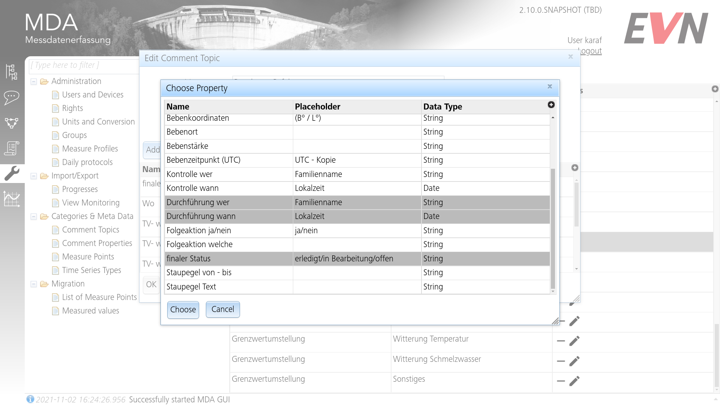Viewport: 720px width, 405px height.
Task: Click the edit icon for Grenzwertumstellung Temperatur
Action: point(574,340)
